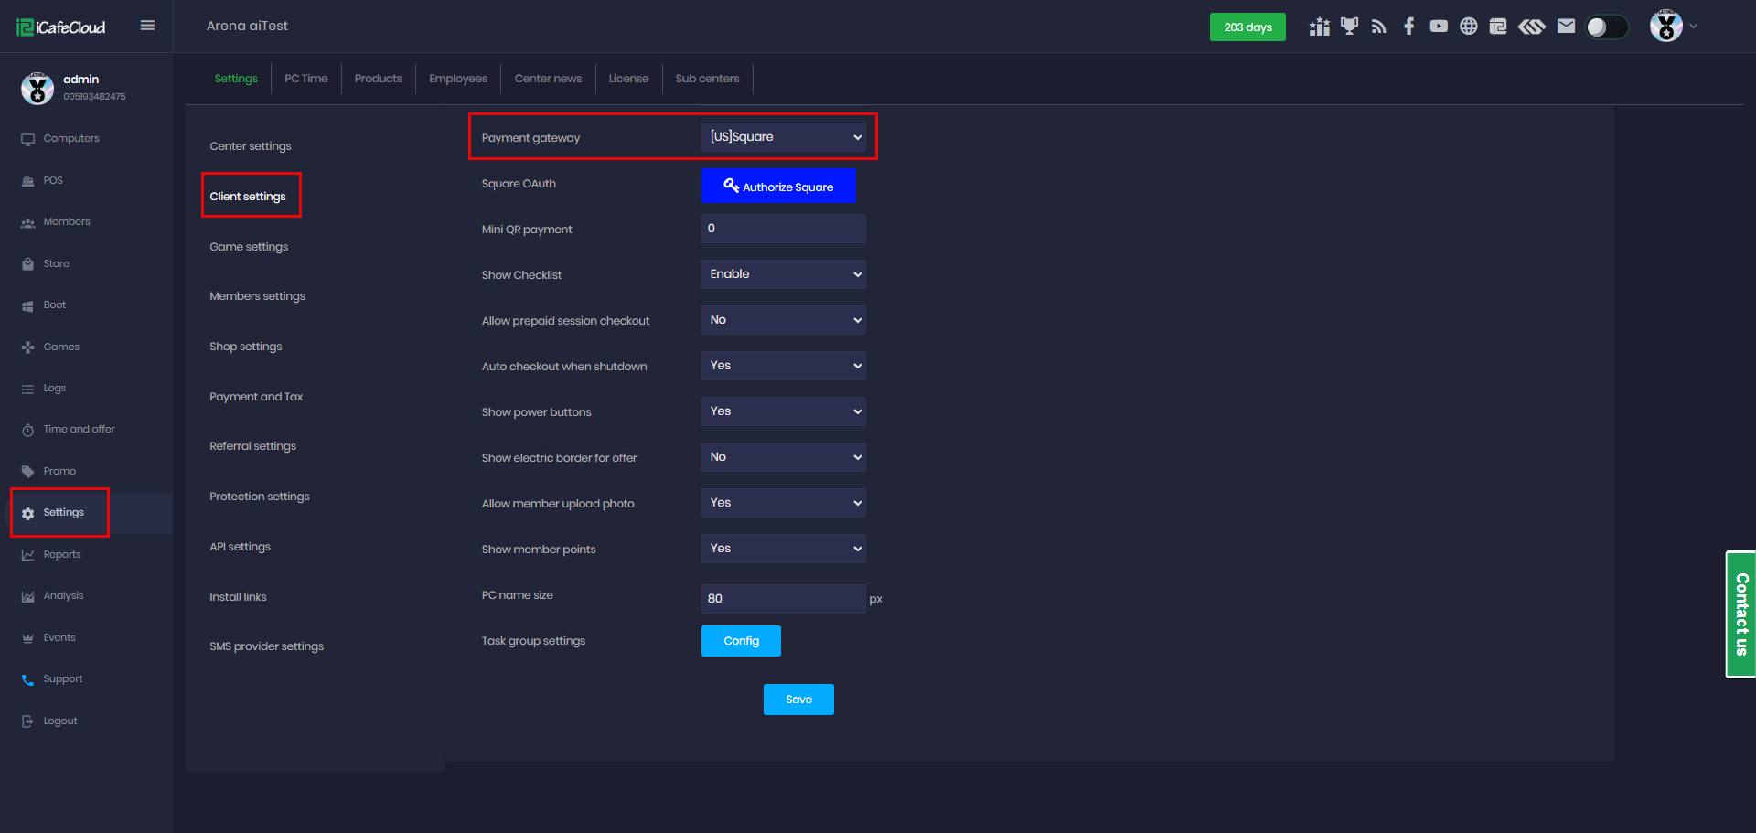This screenshot has height=833, width=1756.
Task: Click the Save button
Action: [x=798, y=700]
